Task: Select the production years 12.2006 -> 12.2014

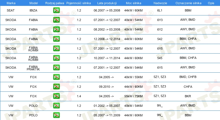Action: pyautogui.click(x=107, y=39)
